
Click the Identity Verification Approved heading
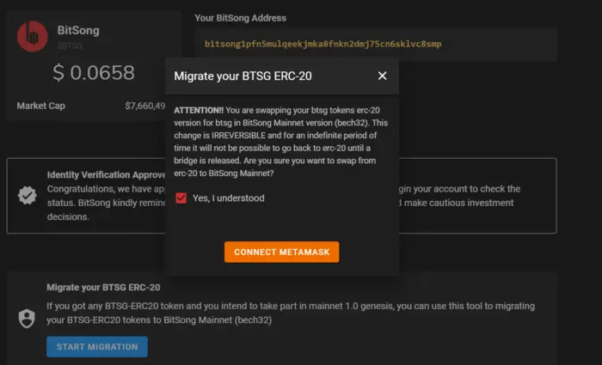pos(106,175)
